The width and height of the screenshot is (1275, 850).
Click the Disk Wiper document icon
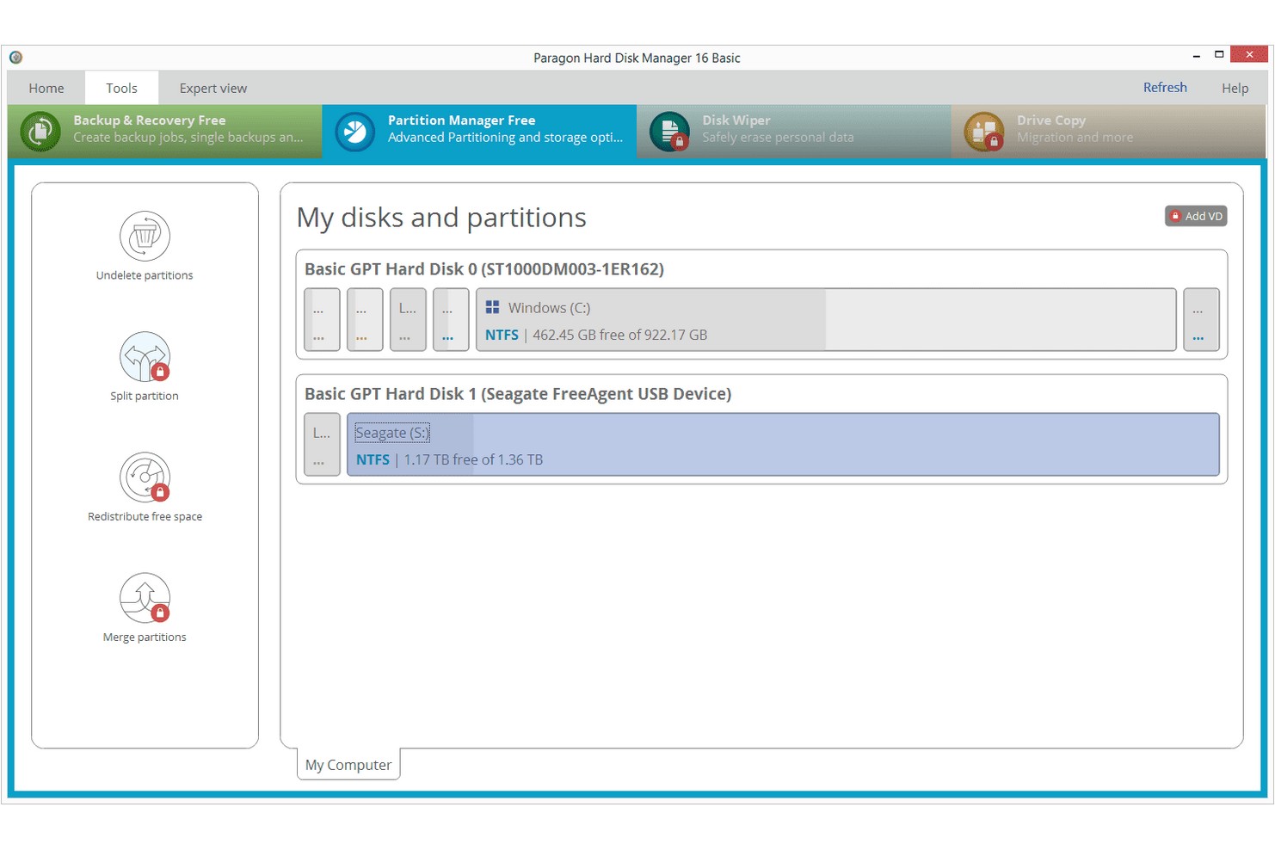coord(669,132)
